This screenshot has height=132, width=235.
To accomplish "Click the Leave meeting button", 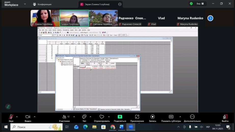I will pyautogui.click(x=225, y=117).
